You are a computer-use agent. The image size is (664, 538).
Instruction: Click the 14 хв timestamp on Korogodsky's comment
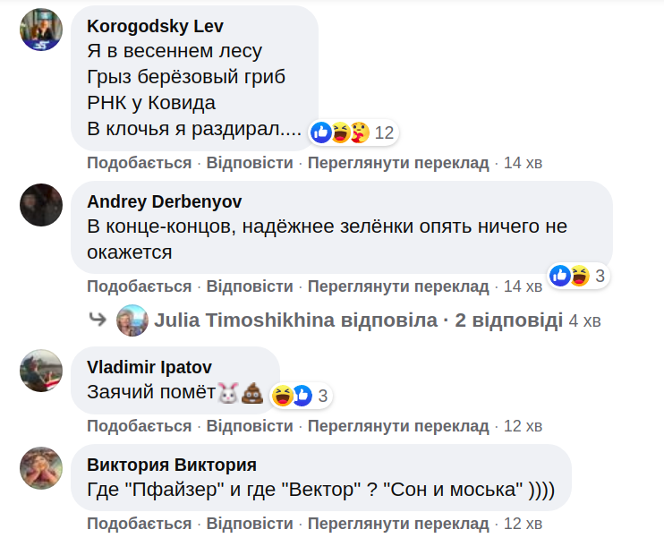(523, 163)
